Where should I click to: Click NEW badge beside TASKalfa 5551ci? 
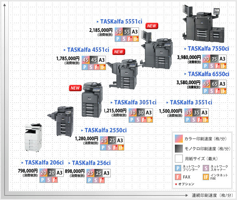pos(152,26)
